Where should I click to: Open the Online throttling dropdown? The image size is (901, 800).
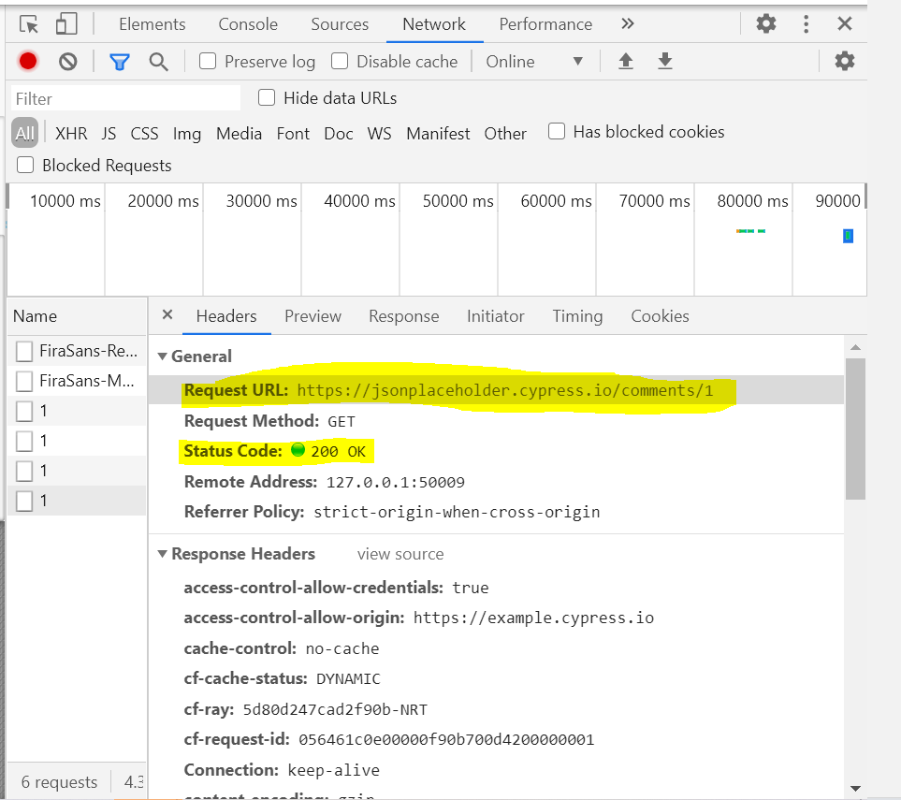pyautogui.click(x=534, y=62)
